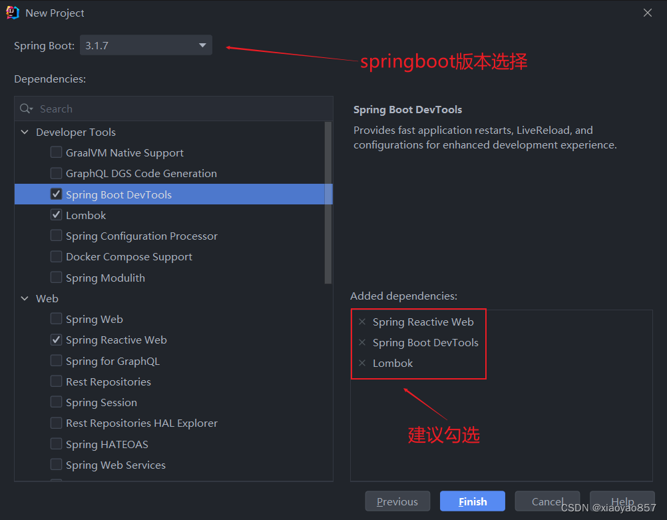Click Spring Reactive Web in added list

(423, 322)
